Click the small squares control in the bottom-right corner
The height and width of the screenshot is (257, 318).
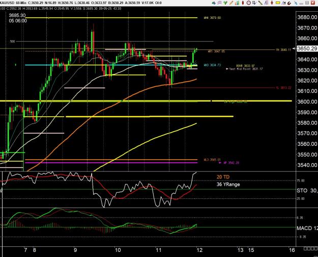[311, 248]
